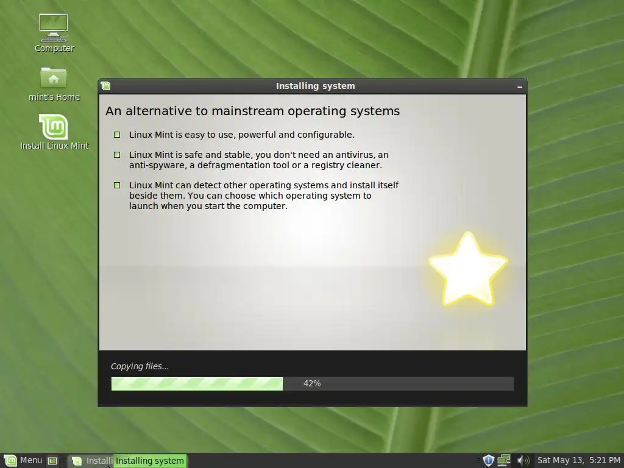Click the show desktop icon beside Menu
Image resolution: width=624 pixels, height=468 pixels.
point(52,461)
